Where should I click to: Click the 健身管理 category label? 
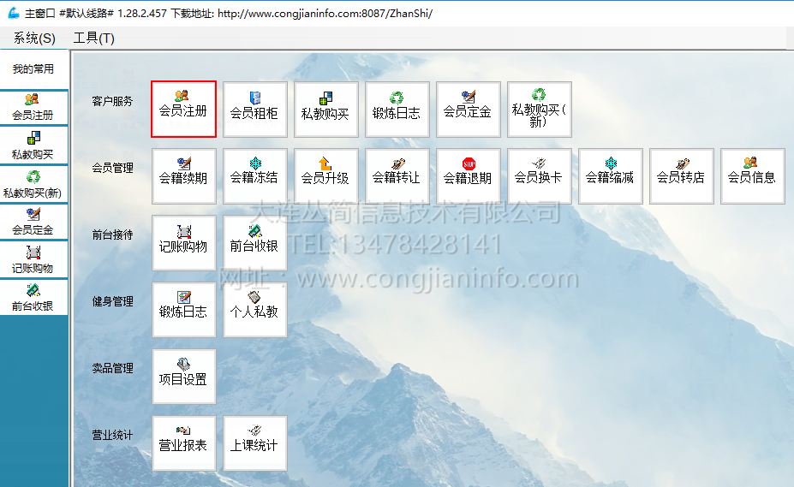pos(112,302)
